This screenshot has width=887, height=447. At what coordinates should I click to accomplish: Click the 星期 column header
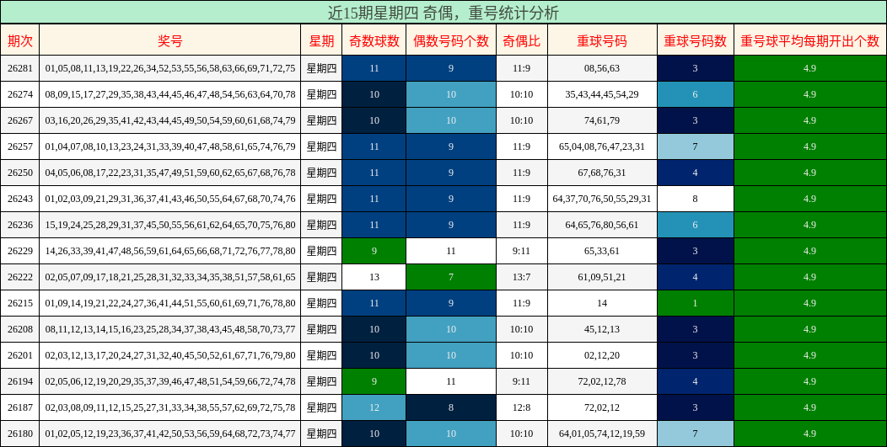point(321,40)
